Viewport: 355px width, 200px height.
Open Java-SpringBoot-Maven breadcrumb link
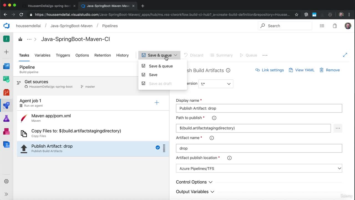tap(72, 26)
